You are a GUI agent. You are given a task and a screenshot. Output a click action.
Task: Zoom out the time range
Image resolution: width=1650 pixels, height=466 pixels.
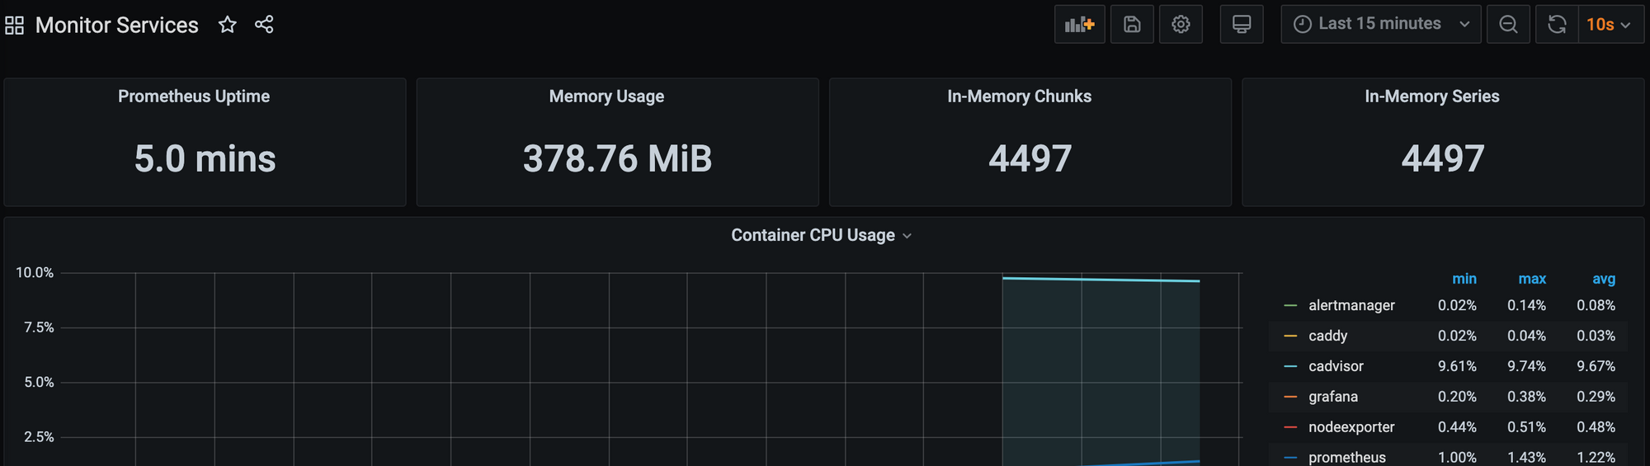[x=1508, y=25]
